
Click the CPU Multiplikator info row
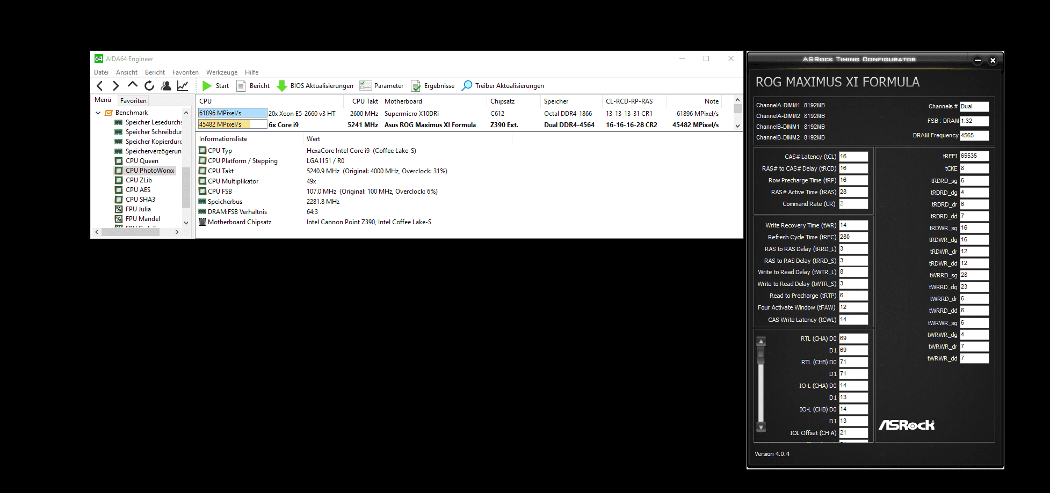click(354, 181)
